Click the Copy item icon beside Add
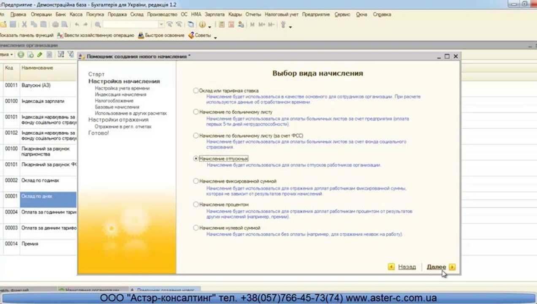The height and width of the screenshot is (304, 537). pos(30,54)
